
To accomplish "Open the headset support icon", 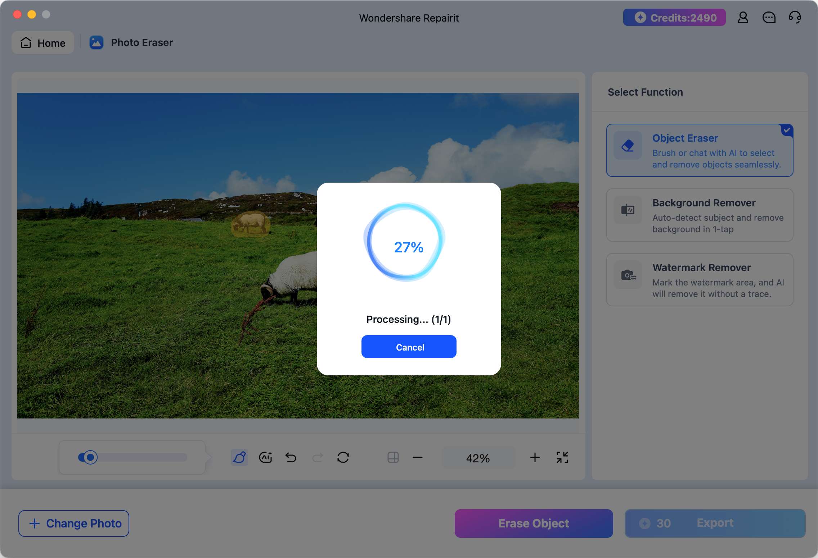I will [x=795, y=17].
